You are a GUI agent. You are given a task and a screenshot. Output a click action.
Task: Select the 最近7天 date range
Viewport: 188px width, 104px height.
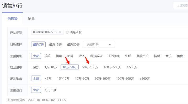pyautogui.click(x=38, y=44)
